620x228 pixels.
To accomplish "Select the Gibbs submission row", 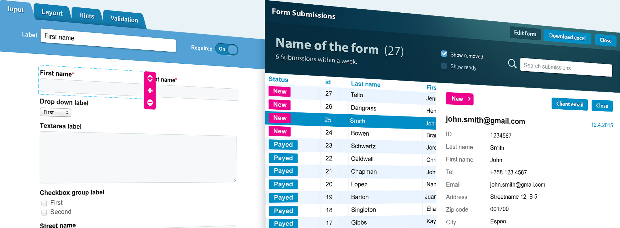I will pos(351,222).
